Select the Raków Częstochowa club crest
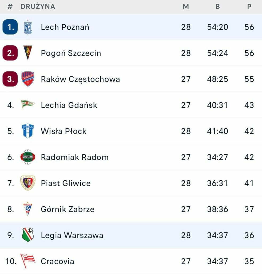Image resolution: width=262 pixels, height=274 pixels. [28, 79]
